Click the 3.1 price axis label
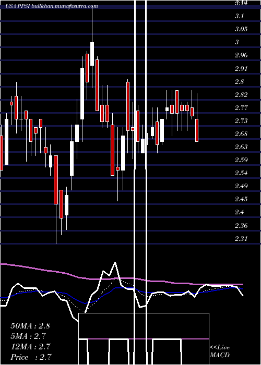261x365 pixels. (x=239, y=16)
